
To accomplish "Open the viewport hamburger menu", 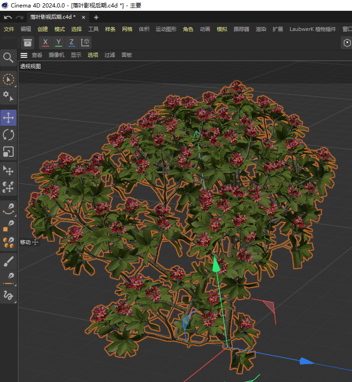I will pyautogui.click(x=24, y=55).
